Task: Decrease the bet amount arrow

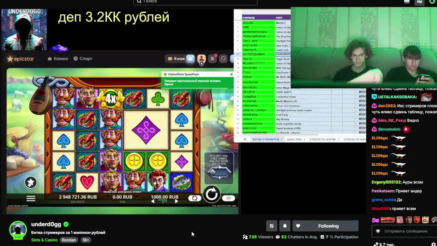Action: tap(153, 202)
